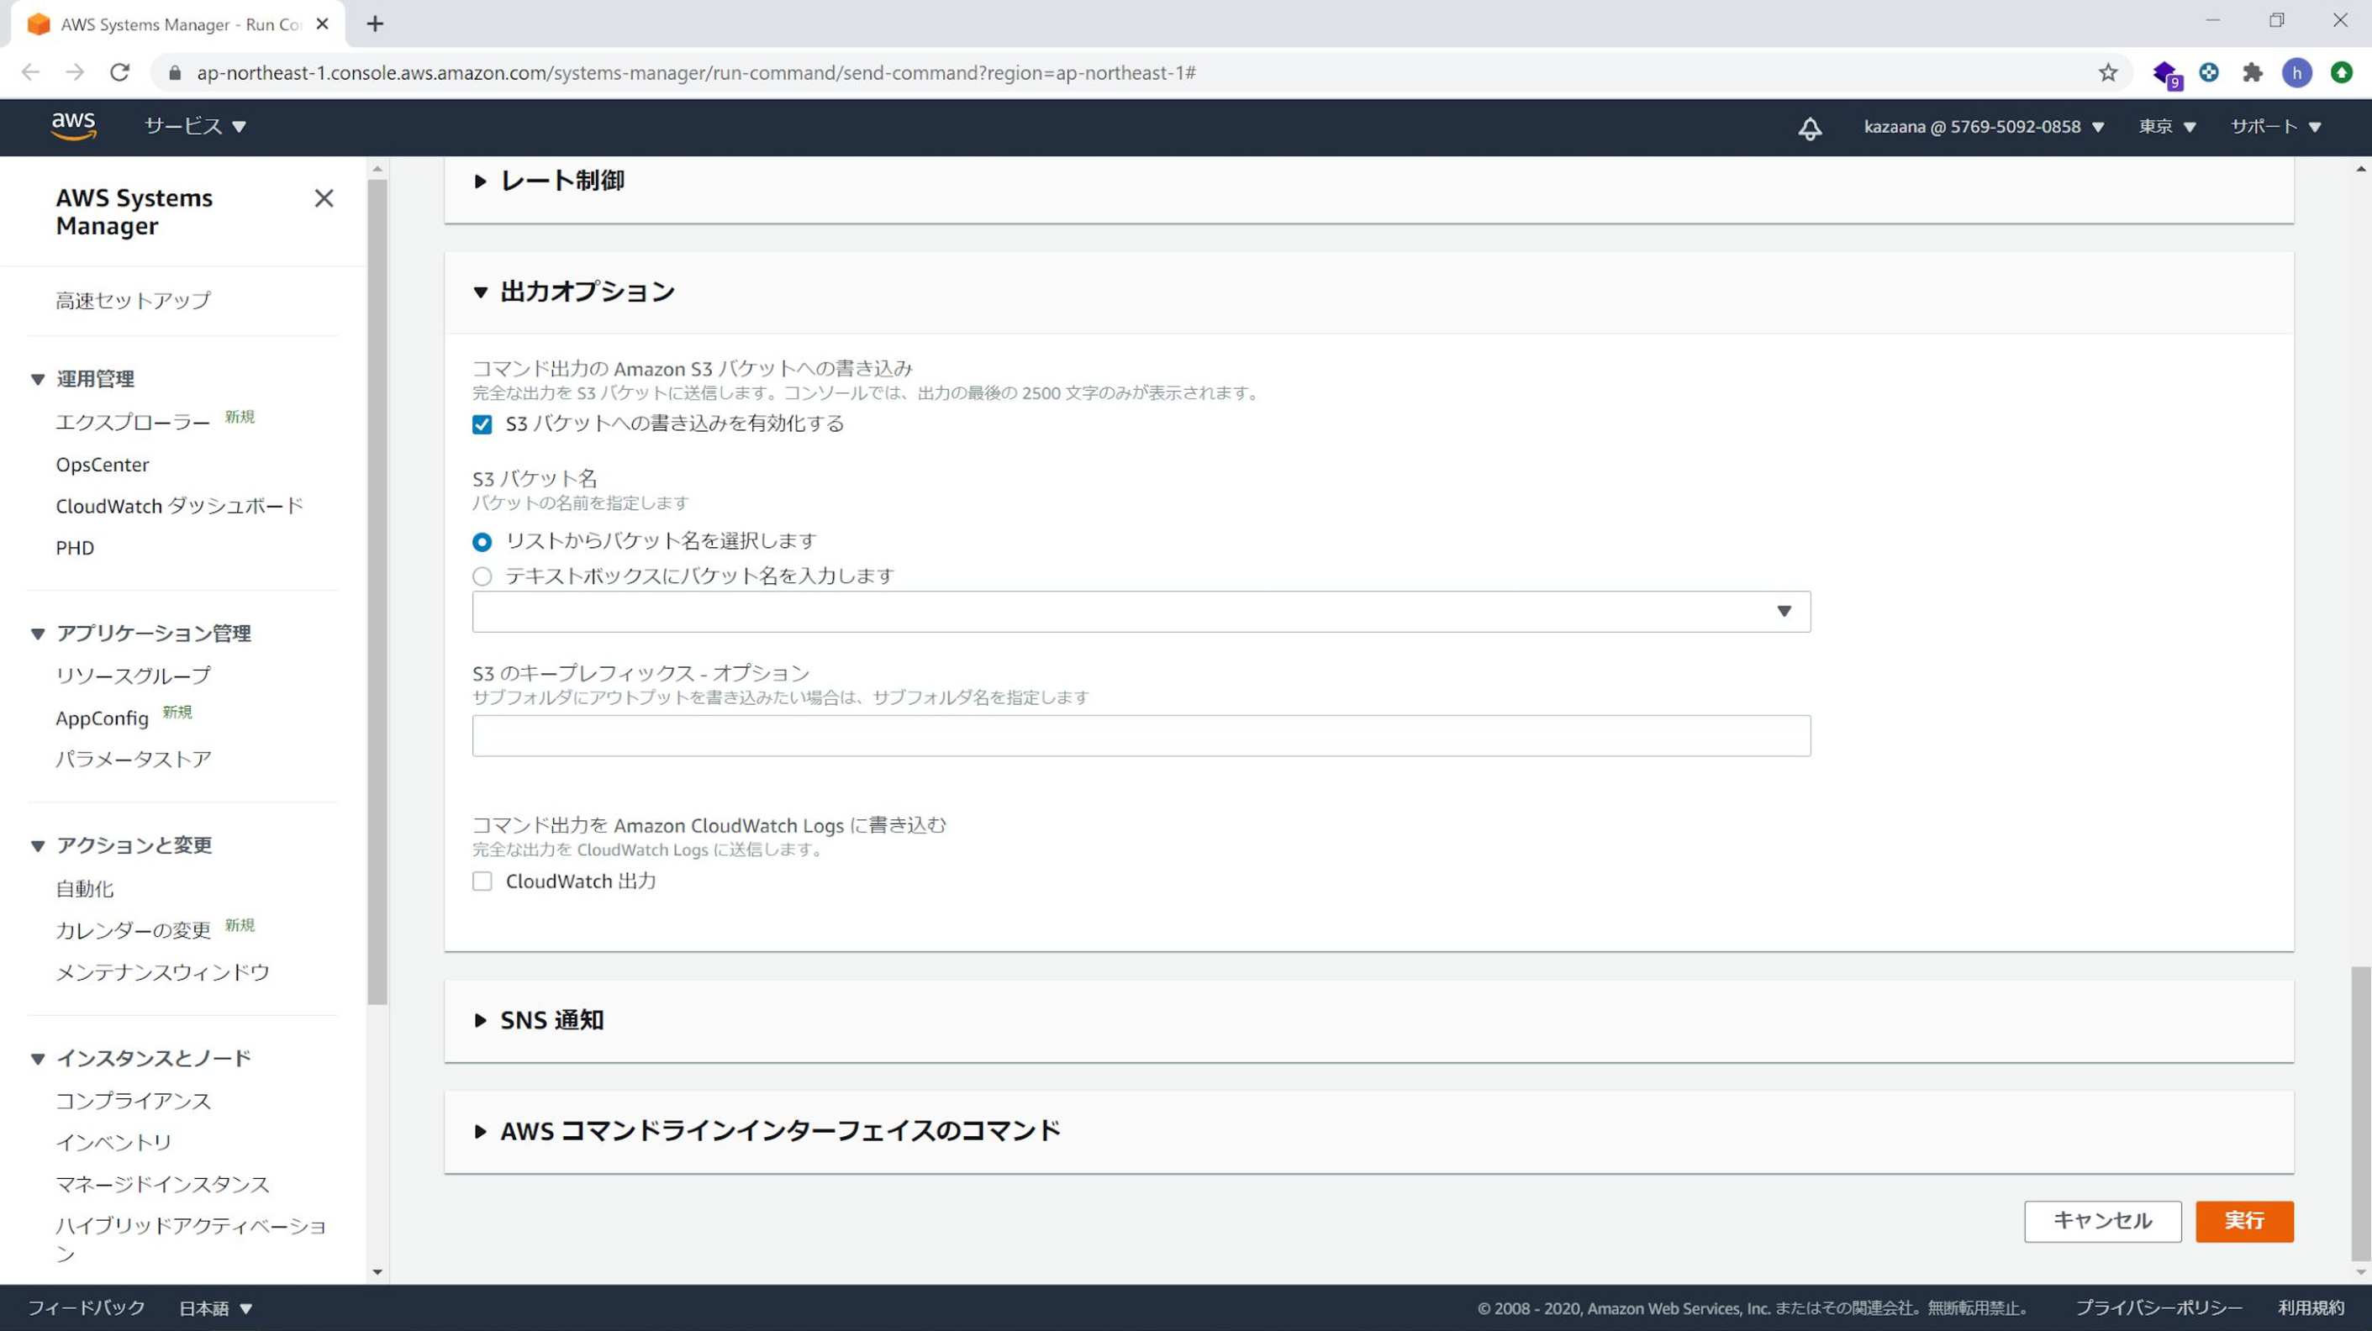Go back in browser history
This screenshot has width=2372, height=1331.
tap(30, 73)
